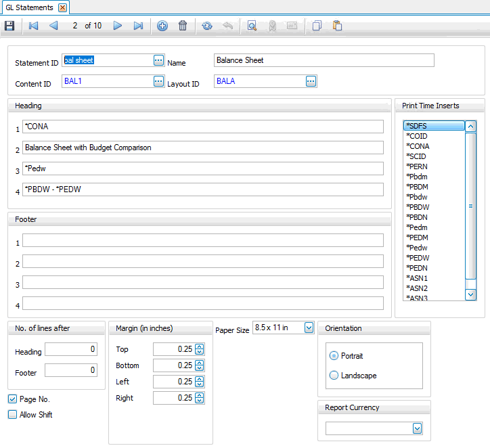The width and height of the screenshot is (490, 448).
Task: Toggle the Page No. checkbox
Action: (13, 399)
